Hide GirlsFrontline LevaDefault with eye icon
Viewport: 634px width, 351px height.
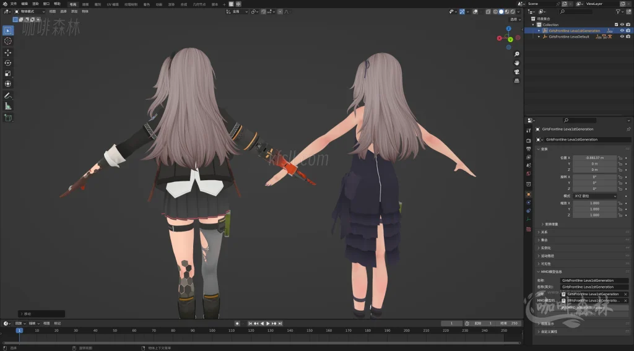click(622, 37)
